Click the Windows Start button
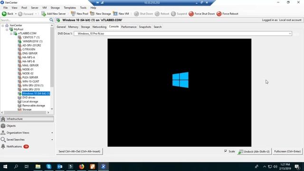This screenshot has height=171, width=304. 5,167
